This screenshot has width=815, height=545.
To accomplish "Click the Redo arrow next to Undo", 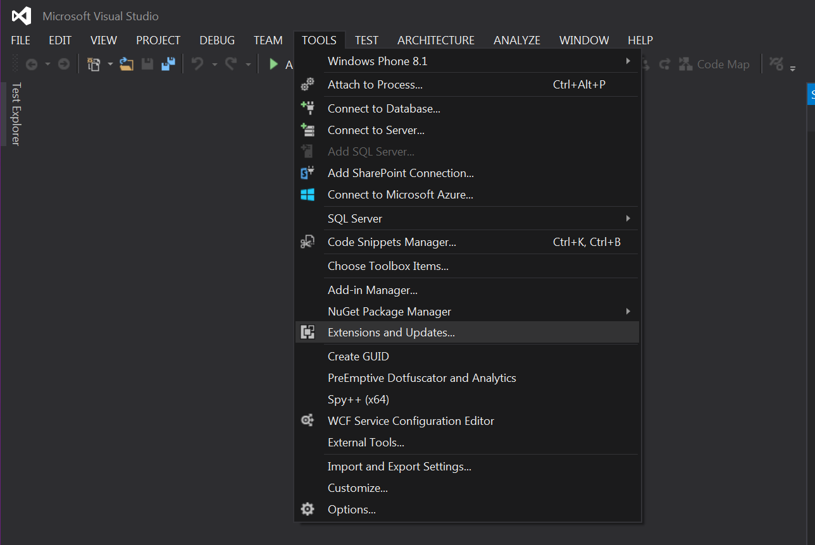I will [232, 64].
